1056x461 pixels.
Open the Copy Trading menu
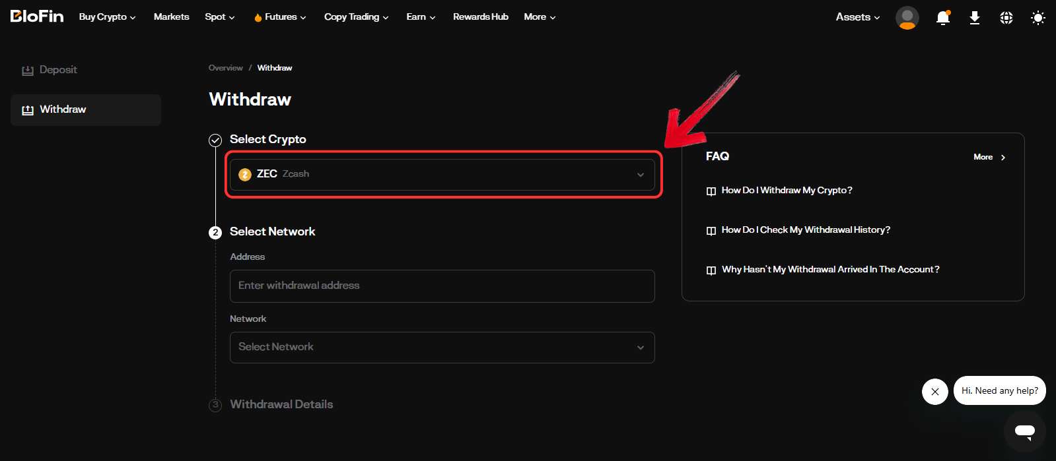[356, 17]
